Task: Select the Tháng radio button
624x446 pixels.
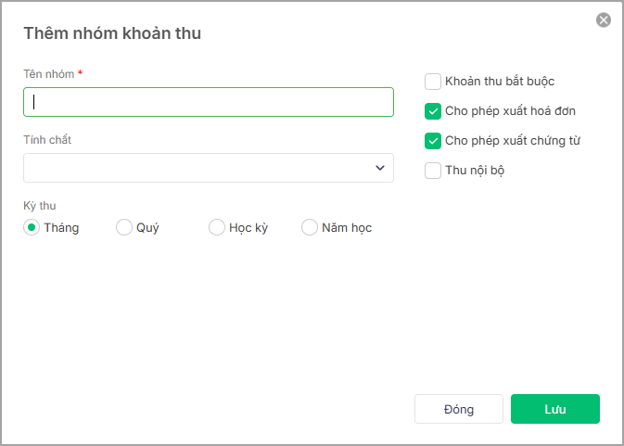Action: tap(32, 227)
